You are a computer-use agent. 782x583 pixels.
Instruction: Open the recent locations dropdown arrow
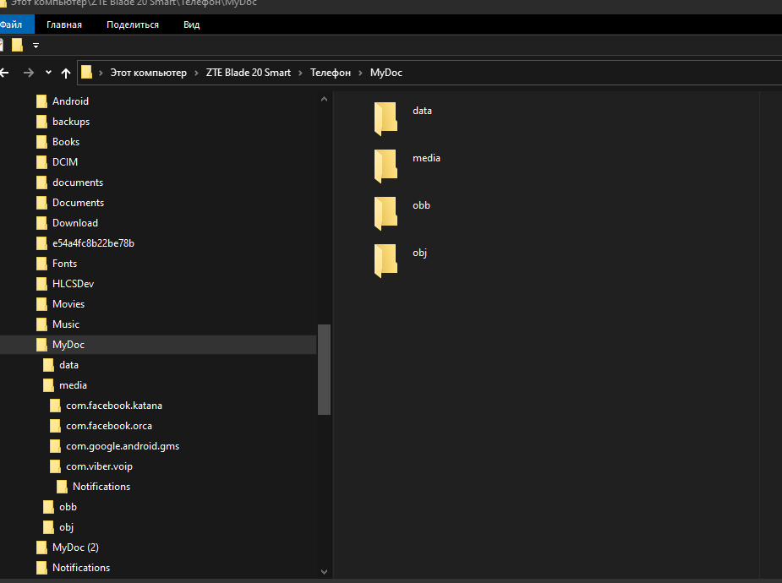(x=48, y=73)
